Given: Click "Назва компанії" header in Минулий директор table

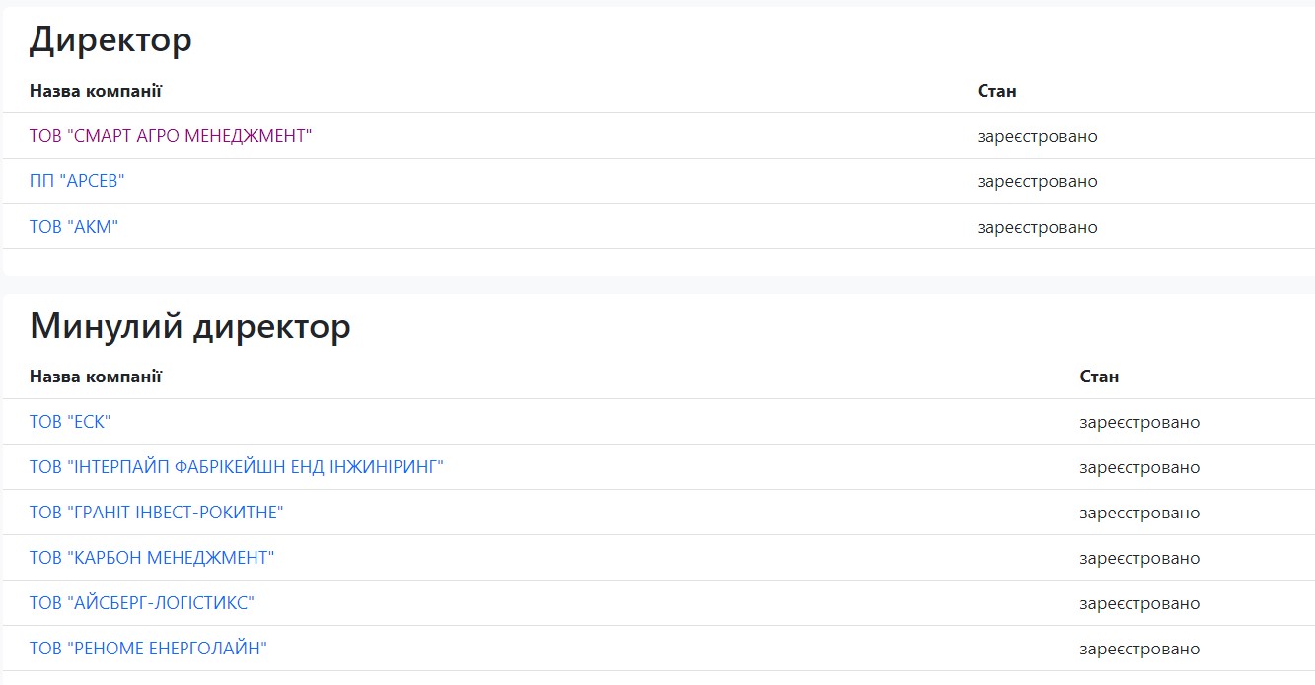Looking at the screenshot, I should point(96,377).
